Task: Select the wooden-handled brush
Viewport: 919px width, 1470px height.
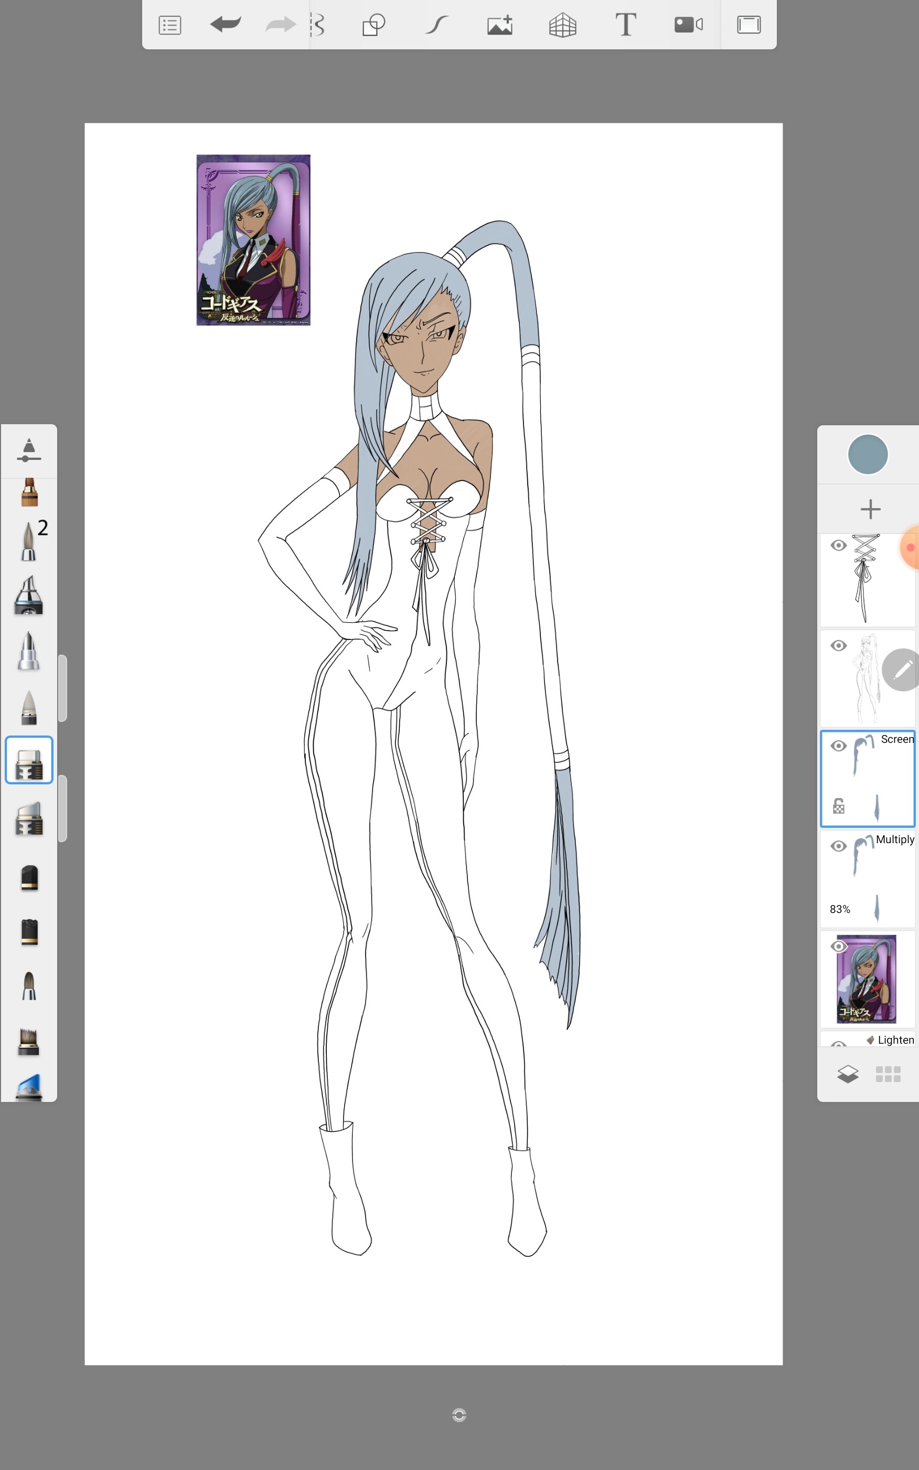Action: [x=29, y=492]
